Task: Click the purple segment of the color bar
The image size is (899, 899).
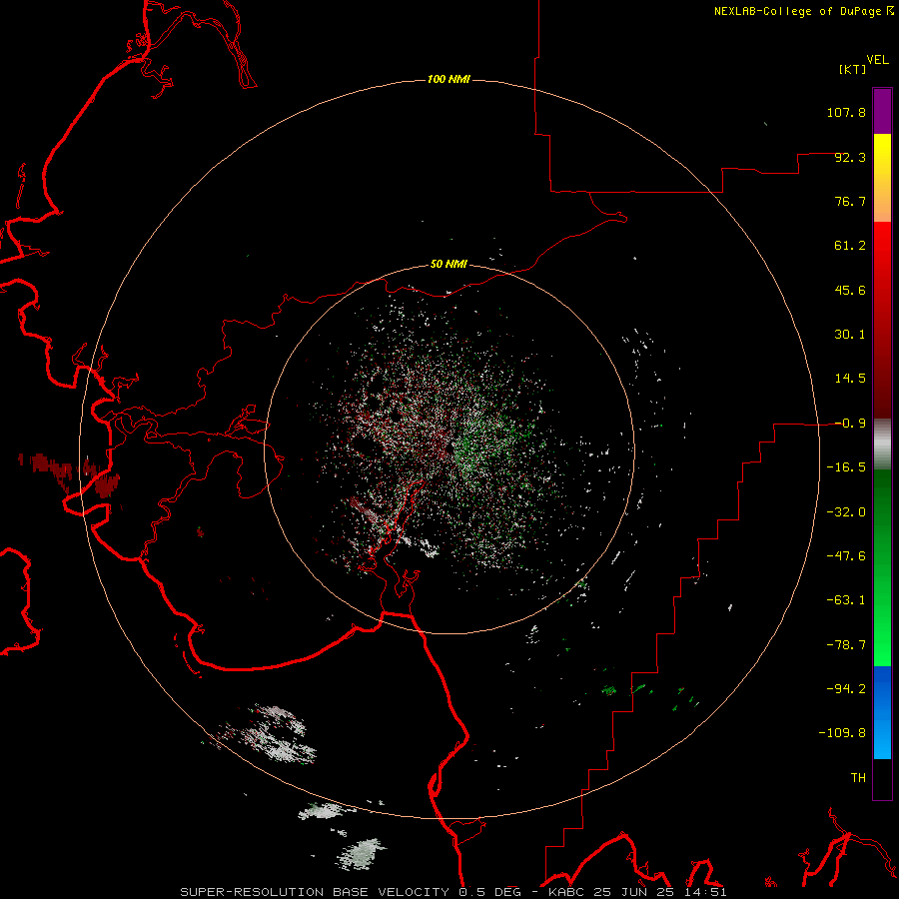Action: (882, 111)
